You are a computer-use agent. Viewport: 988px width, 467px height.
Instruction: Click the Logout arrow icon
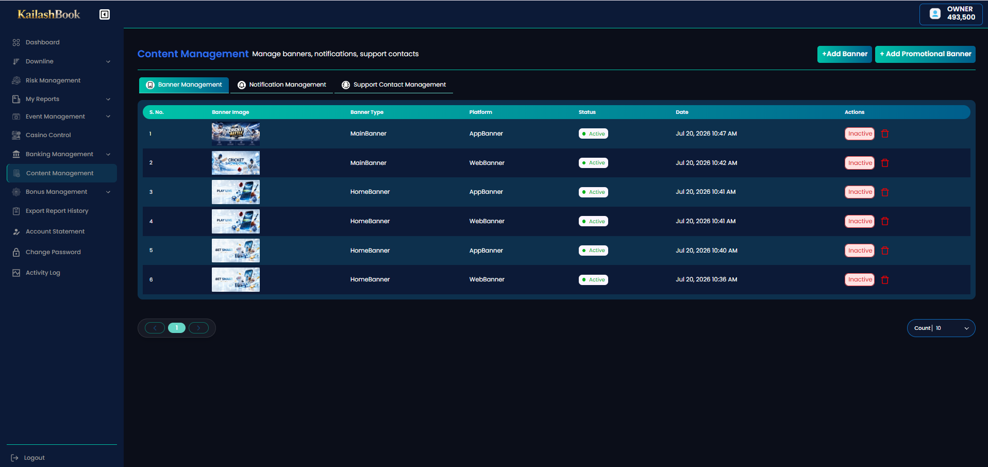point(15,458)
